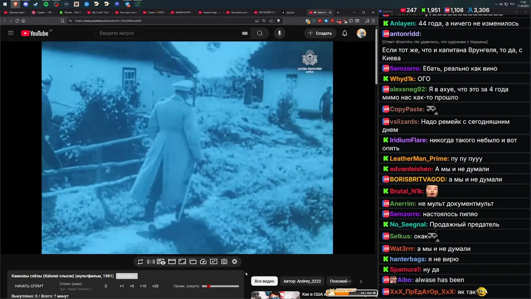The image size is (531, 299).
Task: Click the Windows Start button
Action: [5, 4]
